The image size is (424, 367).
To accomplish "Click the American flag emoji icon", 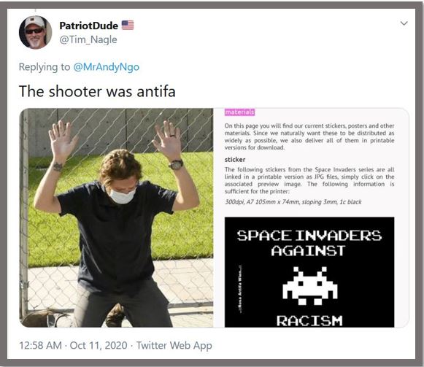I will (x=128, y=25).
